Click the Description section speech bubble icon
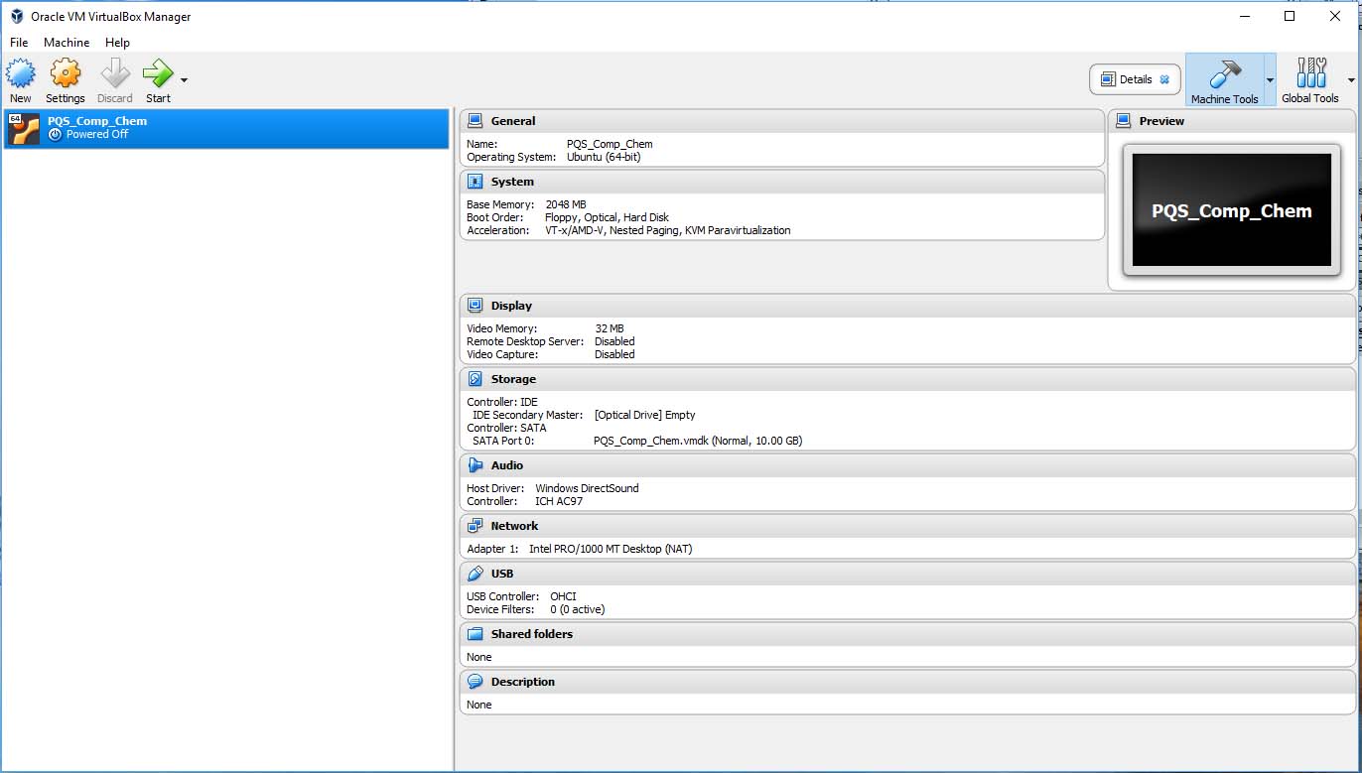 click(x=475, y=682)
